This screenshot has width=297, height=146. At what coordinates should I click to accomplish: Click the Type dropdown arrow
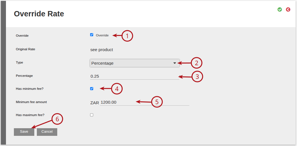pyautogui.click(x=175, y=63)
